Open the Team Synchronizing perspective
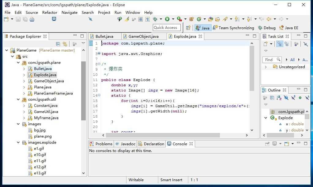Image resolution: width=313 pixels, height=187 pixels. 233,28
